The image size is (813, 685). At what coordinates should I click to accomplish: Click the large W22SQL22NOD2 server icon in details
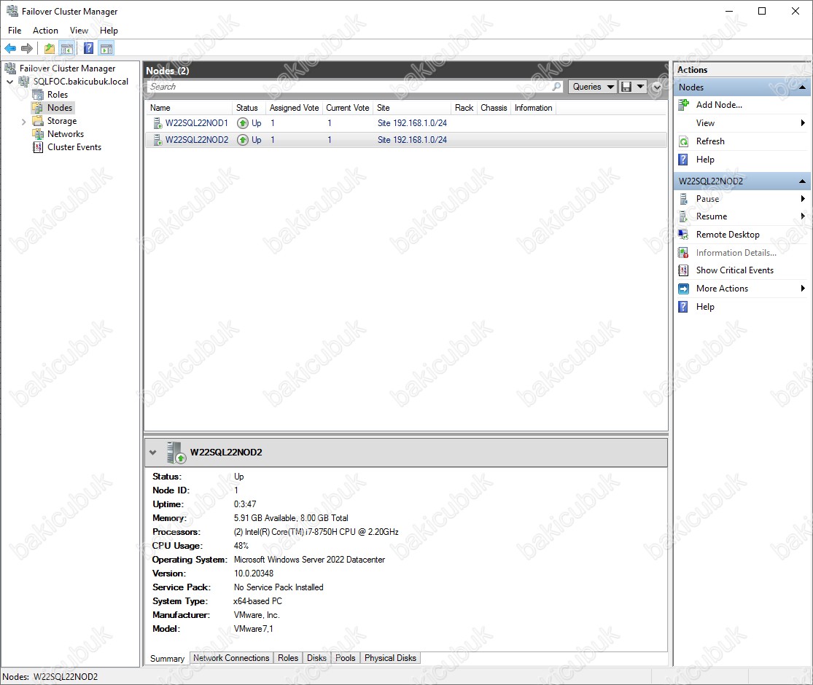(176, 453)
